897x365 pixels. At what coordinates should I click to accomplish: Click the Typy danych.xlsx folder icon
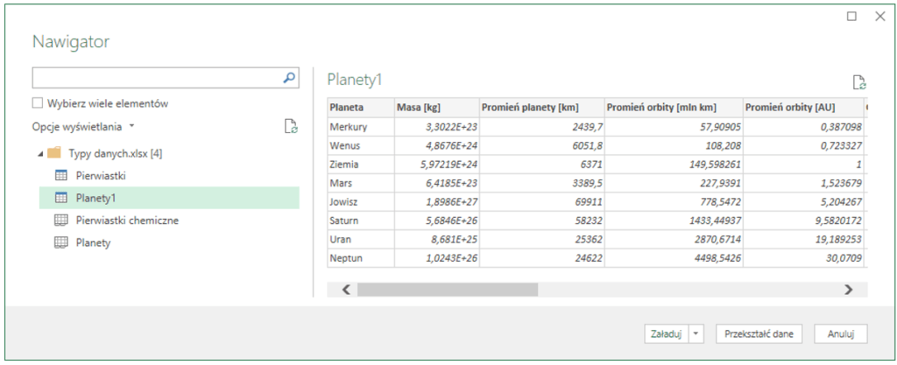54,153
